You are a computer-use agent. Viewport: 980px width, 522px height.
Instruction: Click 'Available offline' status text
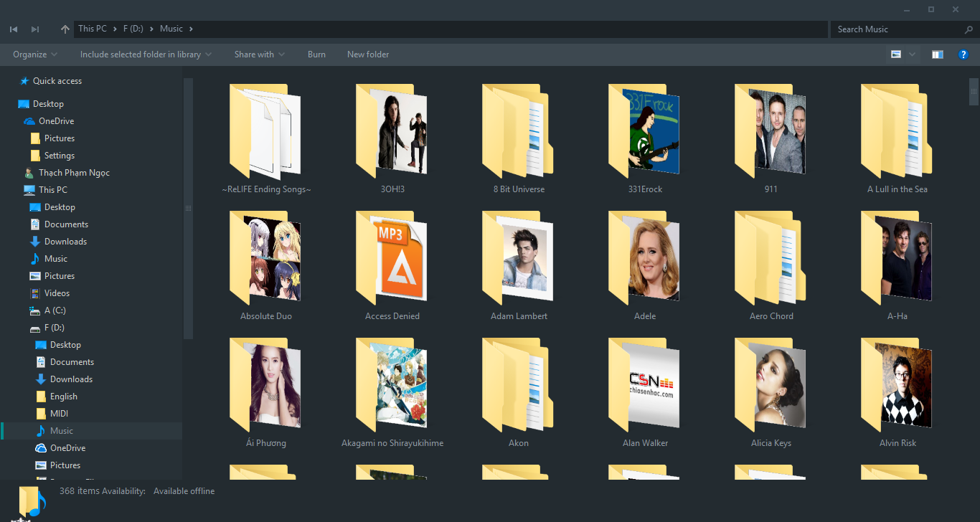pyautogui.click(x=184, y=491)
